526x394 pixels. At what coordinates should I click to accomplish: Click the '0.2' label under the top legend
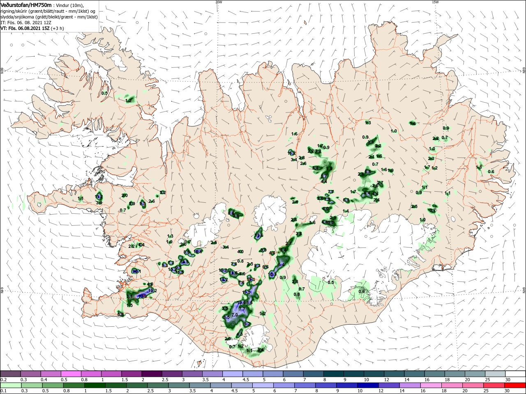point(3,380)
